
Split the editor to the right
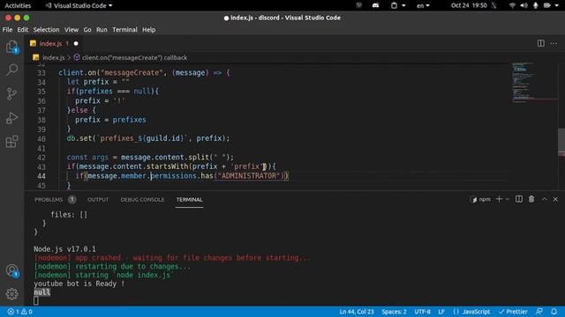coord(540,43)
